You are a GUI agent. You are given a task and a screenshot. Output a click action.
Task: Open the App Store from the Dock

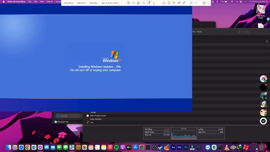pos(135,147)
